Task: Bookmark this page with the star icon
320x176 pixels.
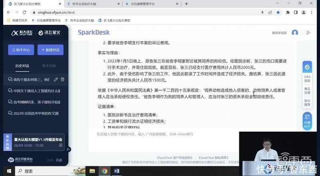Action: [278, 12]
